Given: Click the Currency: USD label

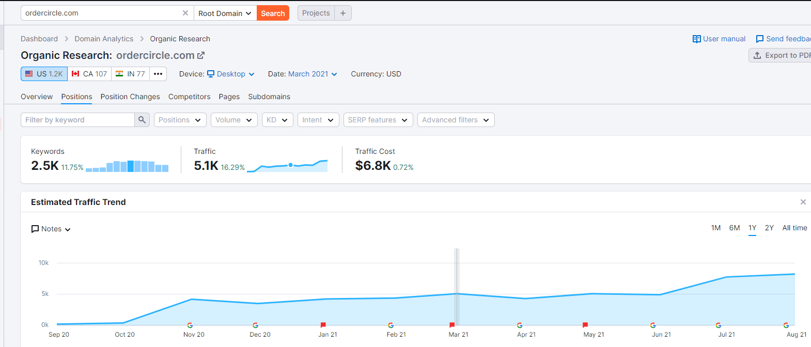Looking at the screenshot, I should tap(376, 74).
